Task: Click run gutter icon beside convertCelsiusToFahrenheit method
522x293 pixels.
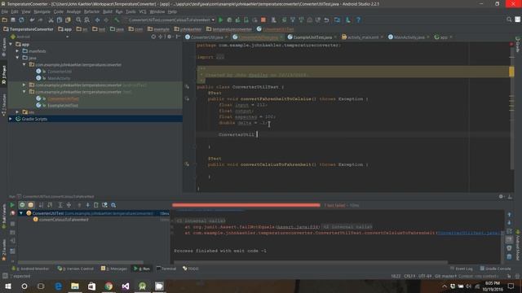Action: pyautogui.click(x=187, y=164)
